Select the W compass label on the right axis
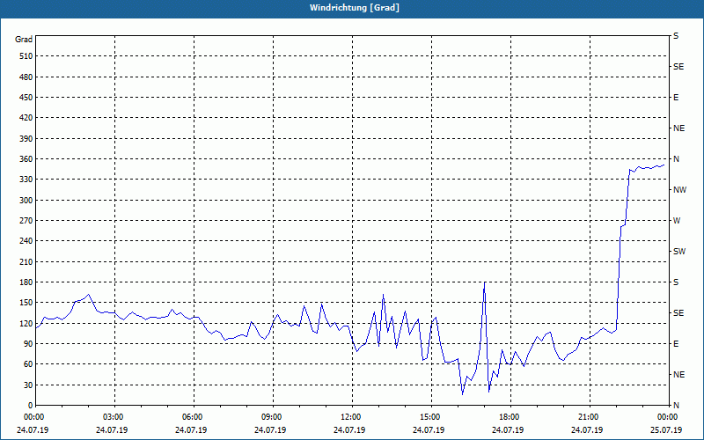This screenshot has width=704, height=440. pos(677,221)
